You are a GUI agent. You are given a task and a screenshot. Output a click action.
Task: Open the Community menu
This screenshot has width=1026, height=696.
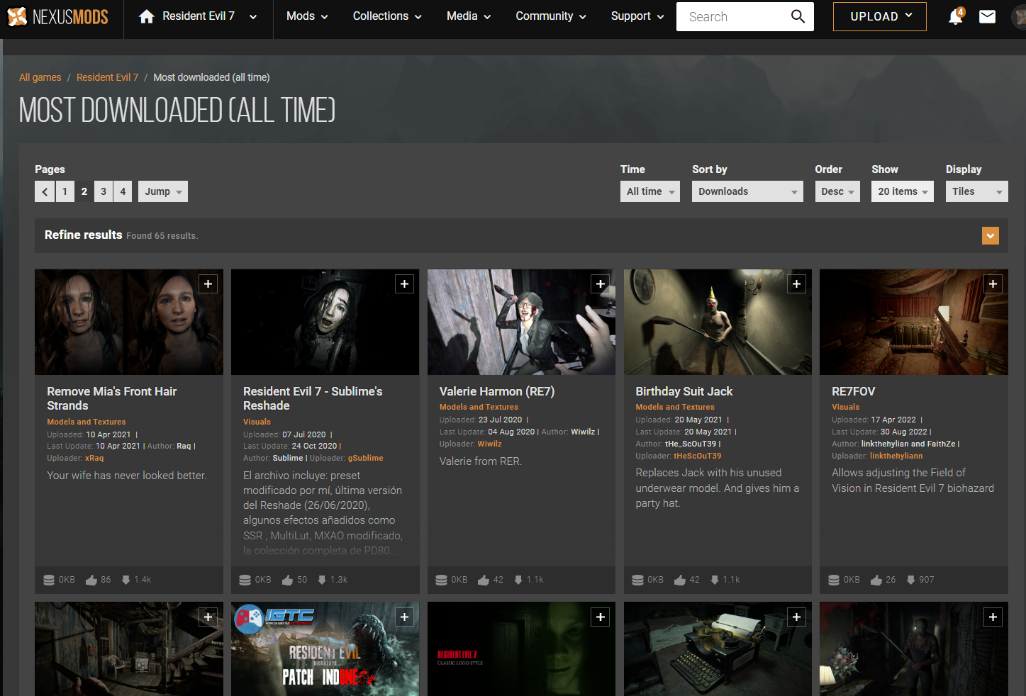(x=551, y=16)
